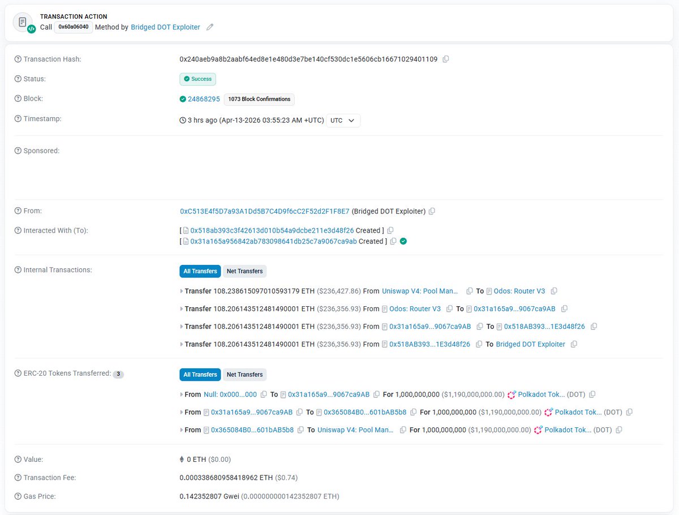Screen dimensions: 679x515
Task: Open Uniswap V4: Pool Man... sender in first ETH transfer
Action: click(420, 291)
